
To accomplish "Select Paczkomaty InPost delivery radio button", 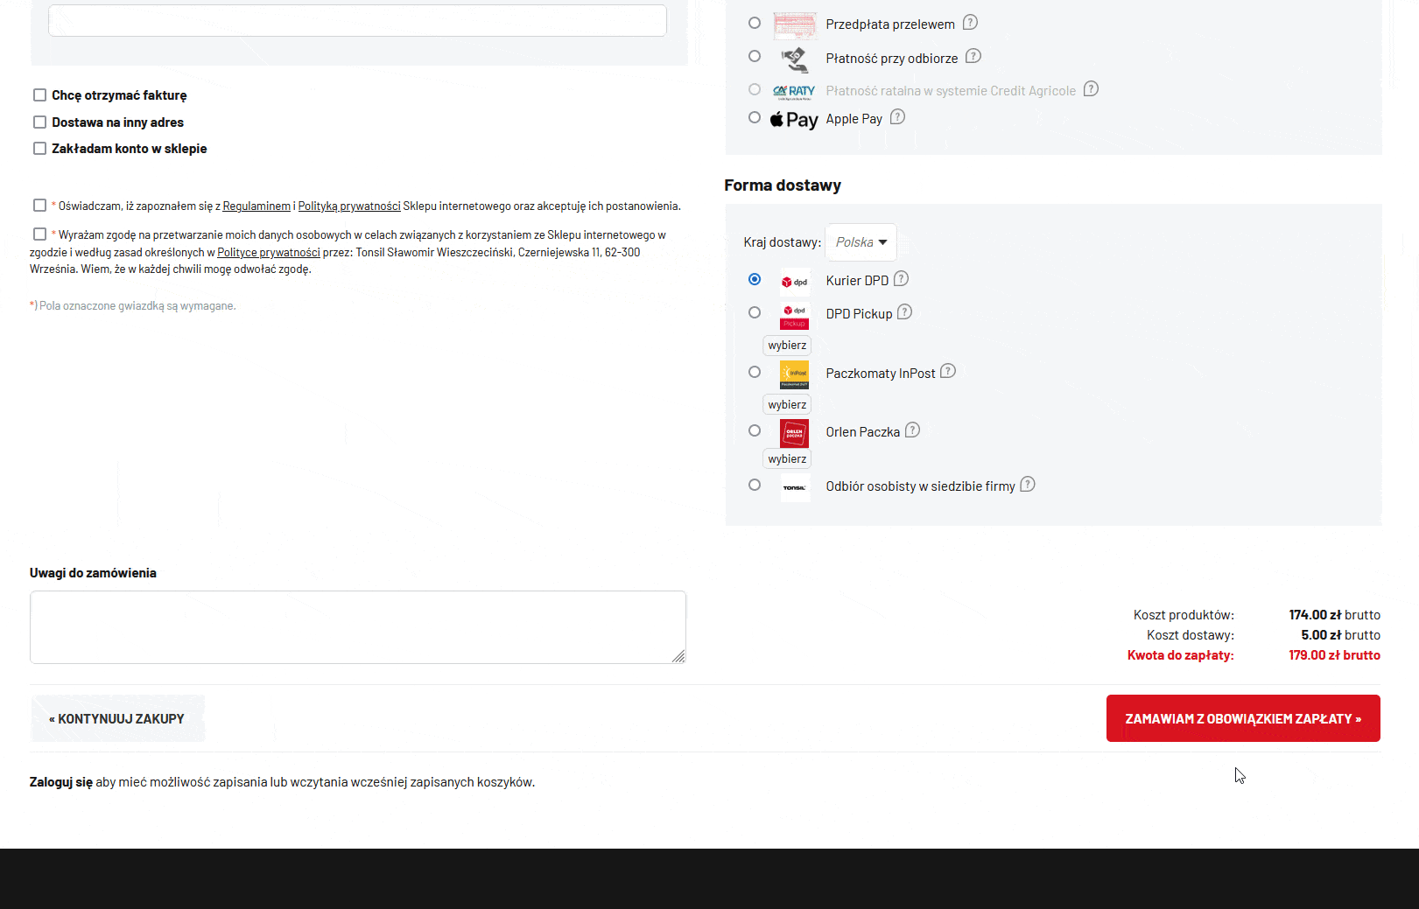I will pos(755,373).
